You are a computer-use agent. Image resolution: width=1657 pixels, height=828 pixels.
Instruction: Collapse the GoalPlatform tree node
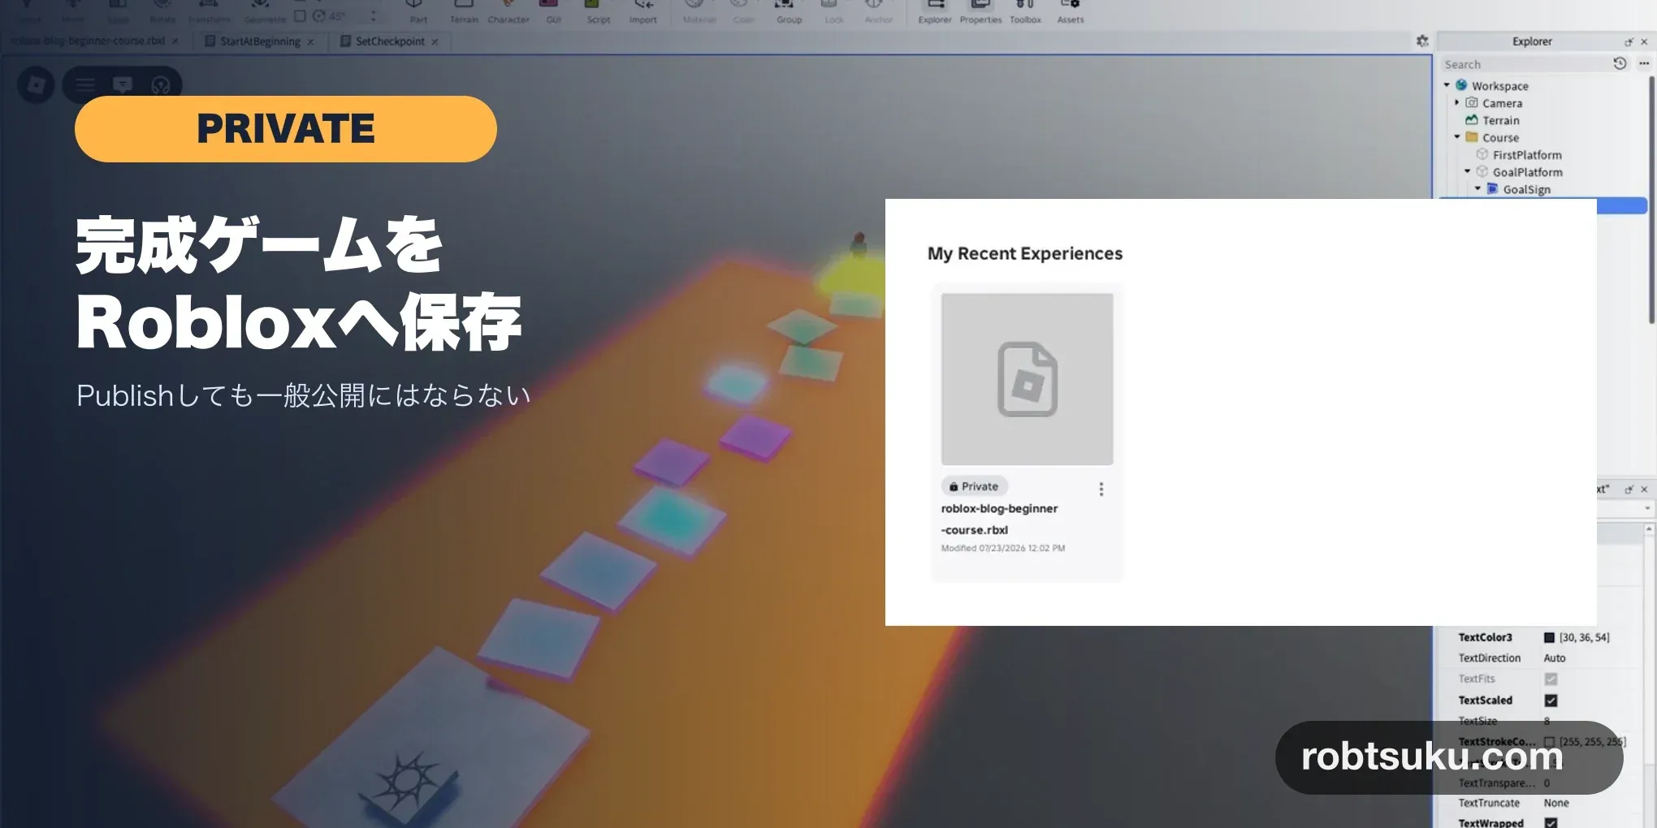[x=1468, y=171]
